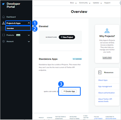Image resolution: width=121 pixels, height=120 pixels.
Task: Click the "Quota: 0 of 10 Apps" text
Action: pyautogui.click(x=50, y=91)
